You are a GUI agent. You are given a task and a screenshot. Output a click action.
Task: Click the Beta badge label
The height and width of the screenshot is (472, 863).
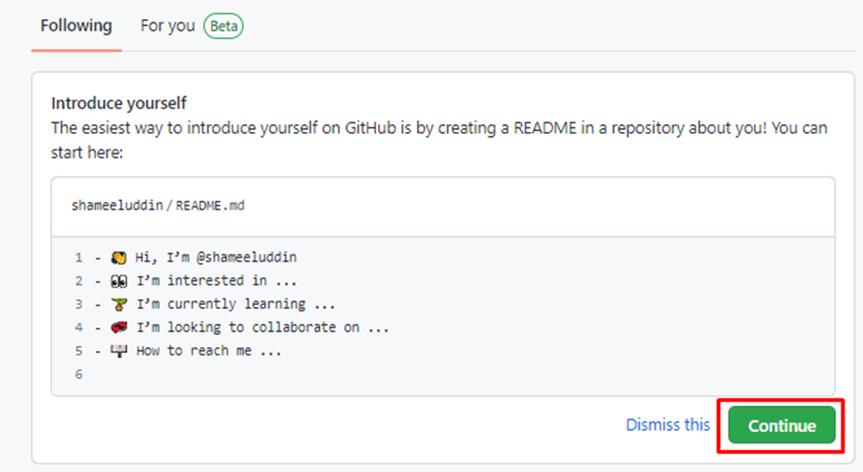224,27
